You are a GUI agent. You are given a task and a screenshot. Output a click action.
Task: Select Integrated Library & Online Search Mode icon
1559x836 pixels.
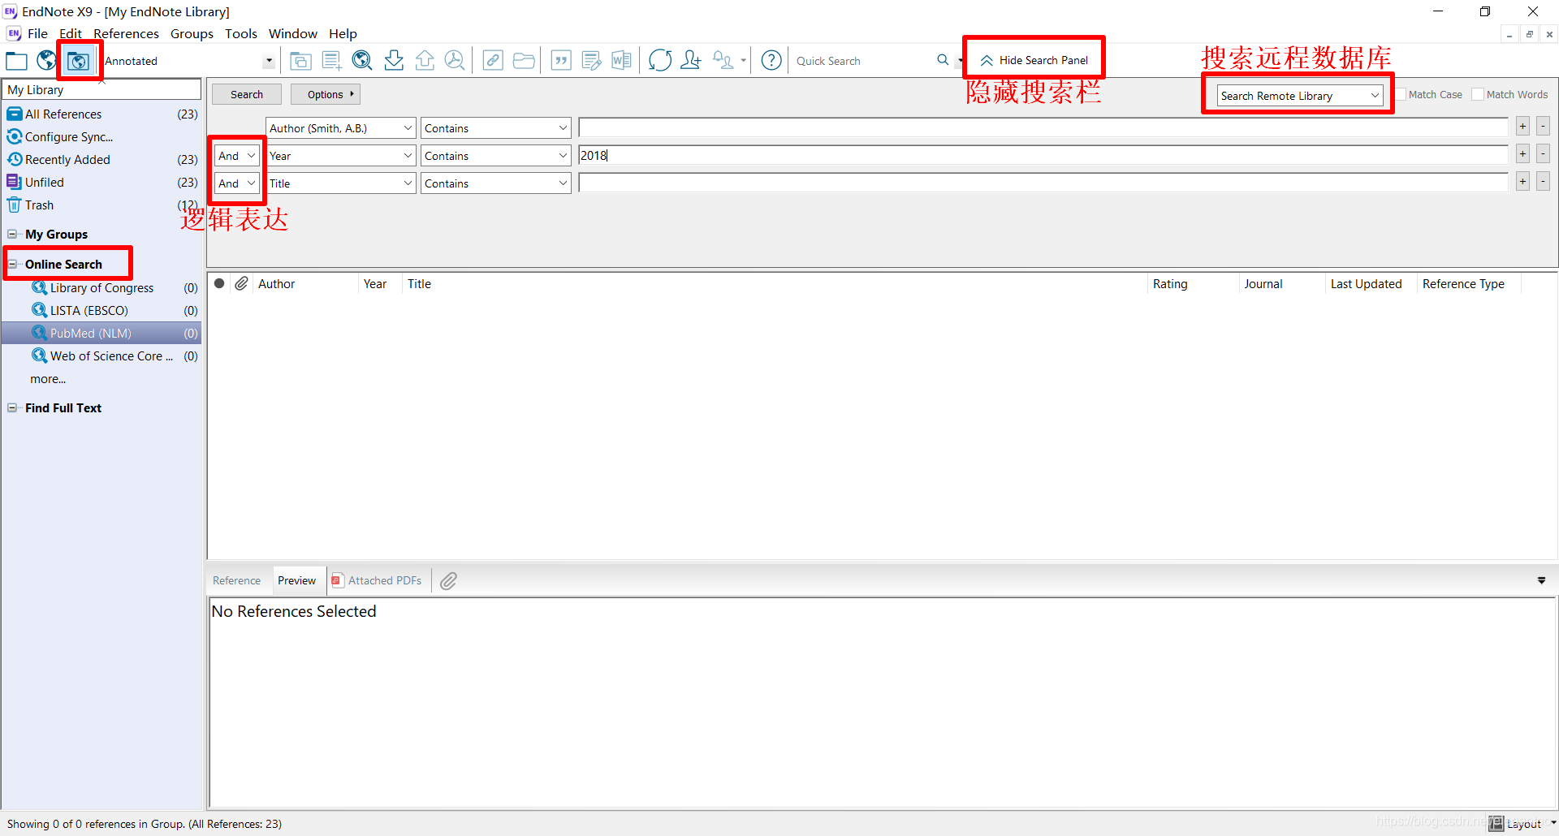point(79,61)
